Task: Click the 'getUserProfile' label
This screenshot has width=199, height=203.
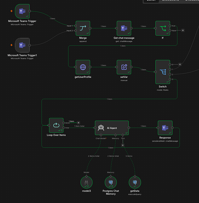Action: click(83, 77)
